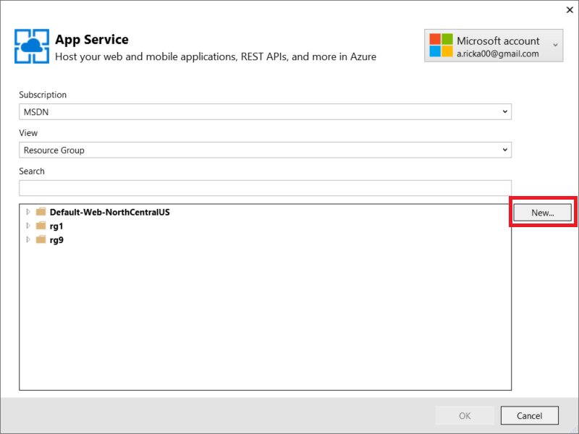Click into the Search input field

265,188
